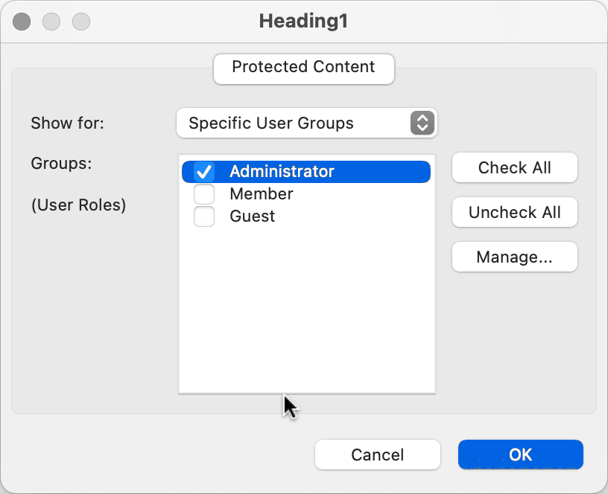The image size is (608, 494).
Task: Click the Show for label
Action: (67, 123)
